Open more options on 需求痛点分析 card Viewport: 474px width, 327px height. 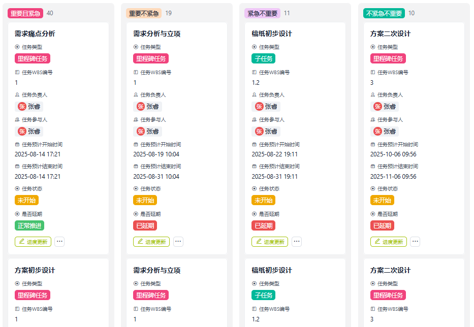(x=60, y=242)
